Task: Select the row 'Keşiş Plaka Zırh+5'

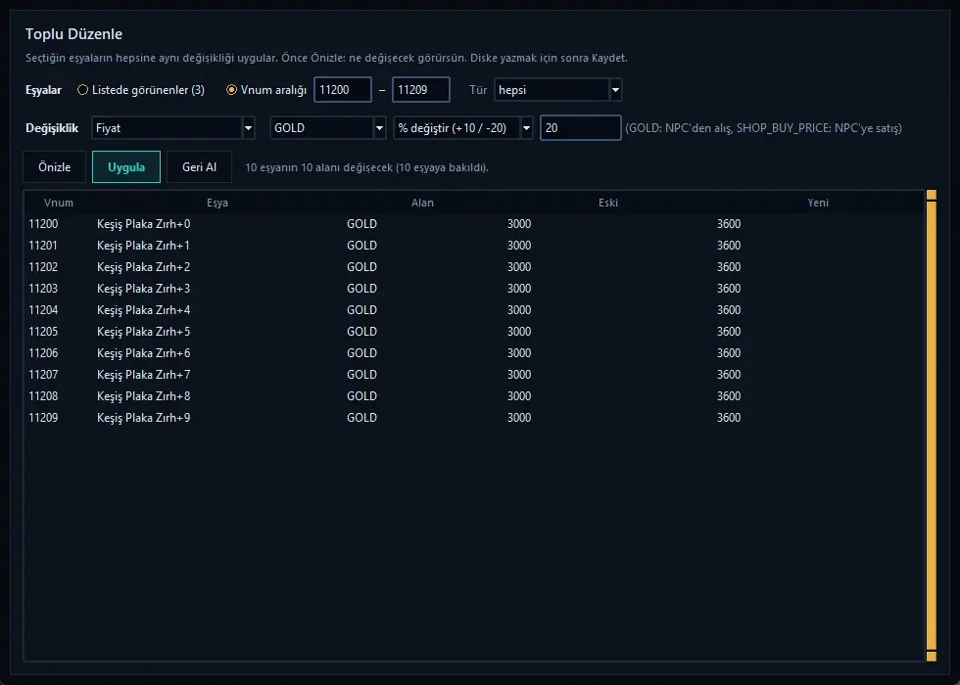Action: (x=474, y=332)
